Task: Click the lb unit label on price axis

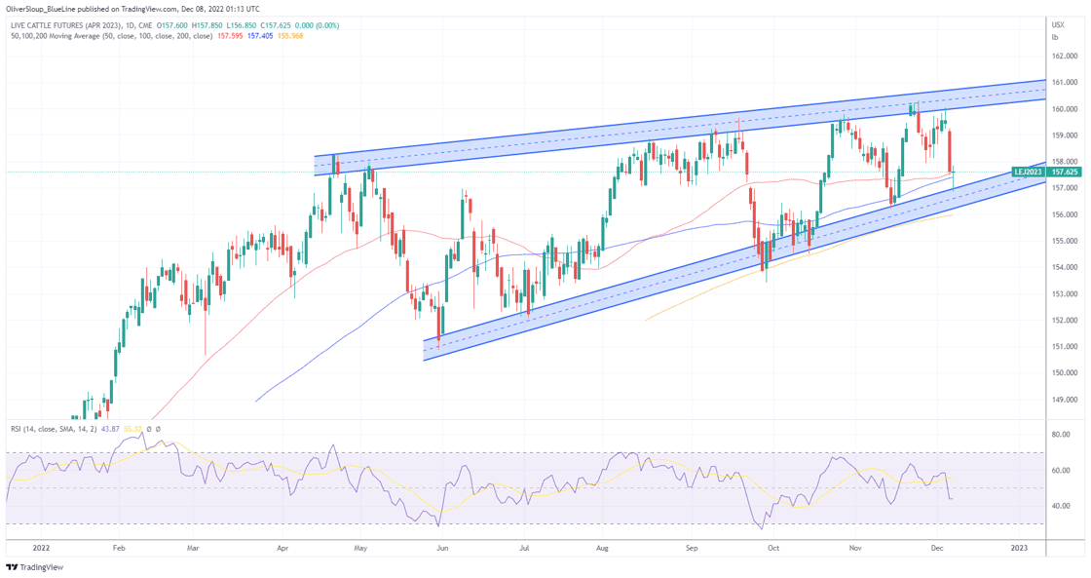Action: (1055, 37)
